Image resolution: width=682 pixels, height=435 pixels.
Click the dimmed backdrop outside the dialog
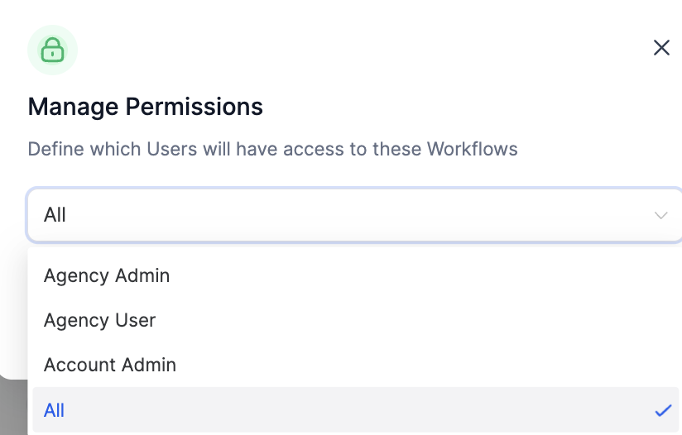point(12,409)
